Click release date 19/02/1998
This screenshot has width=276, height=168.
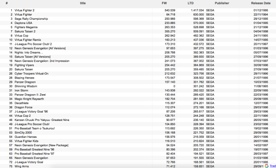coord(261,129)
